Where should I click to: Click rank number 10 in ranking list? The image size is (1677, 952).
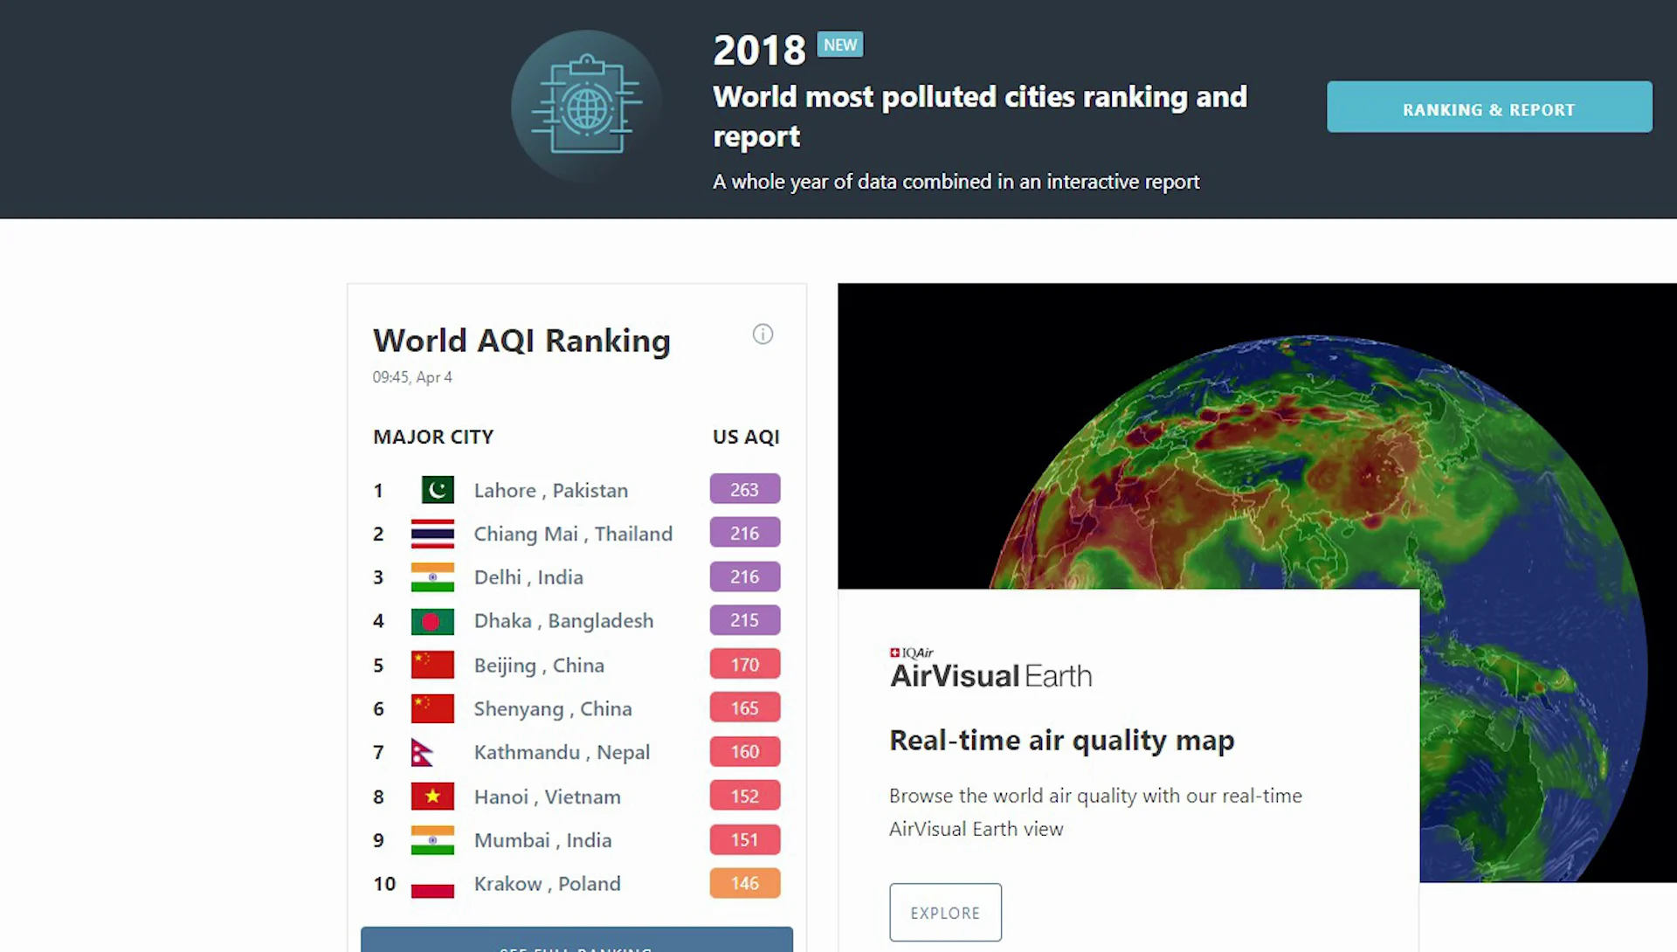(384, 884)
